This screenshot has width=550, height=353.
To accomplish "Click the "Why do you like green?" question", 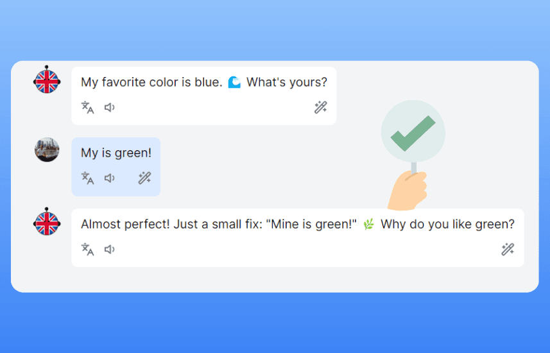I will (447, 224).
